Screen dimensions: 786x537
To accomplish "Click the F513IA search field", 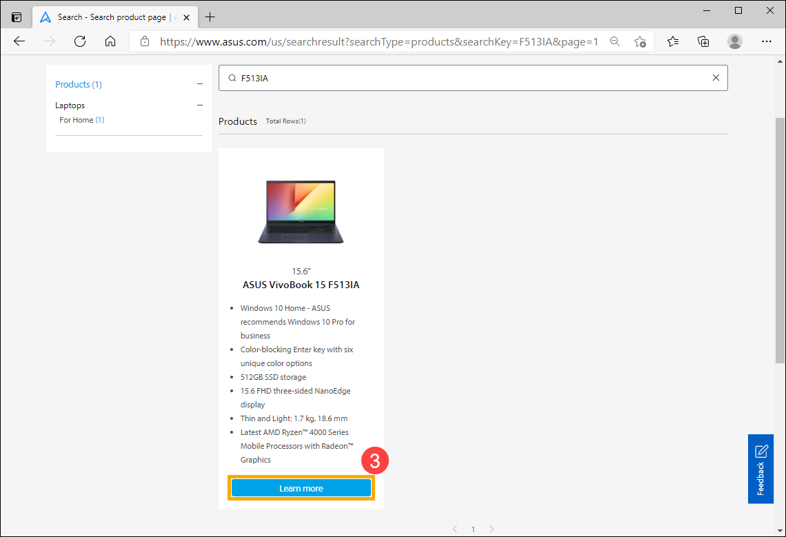I will click(473, 78).
